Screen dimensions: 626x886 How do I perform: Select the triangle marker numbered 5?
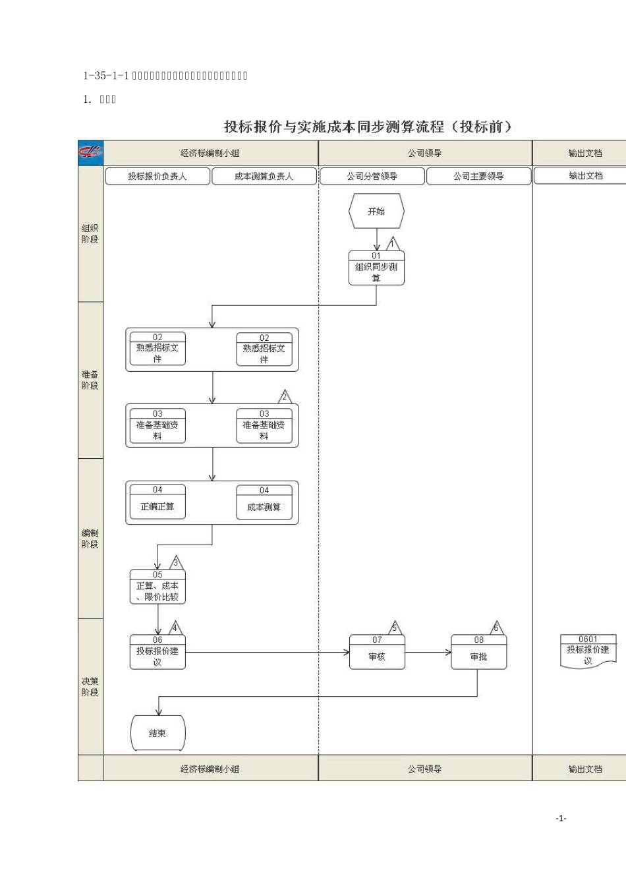[395, 628]
